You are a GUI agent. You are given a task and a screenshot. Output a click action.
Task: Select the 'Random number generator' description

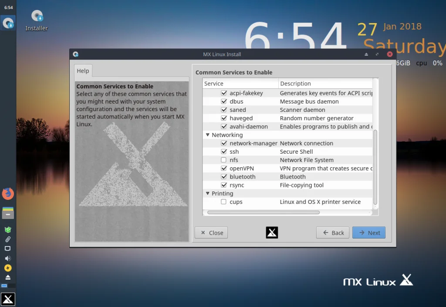tap(317, 118)
